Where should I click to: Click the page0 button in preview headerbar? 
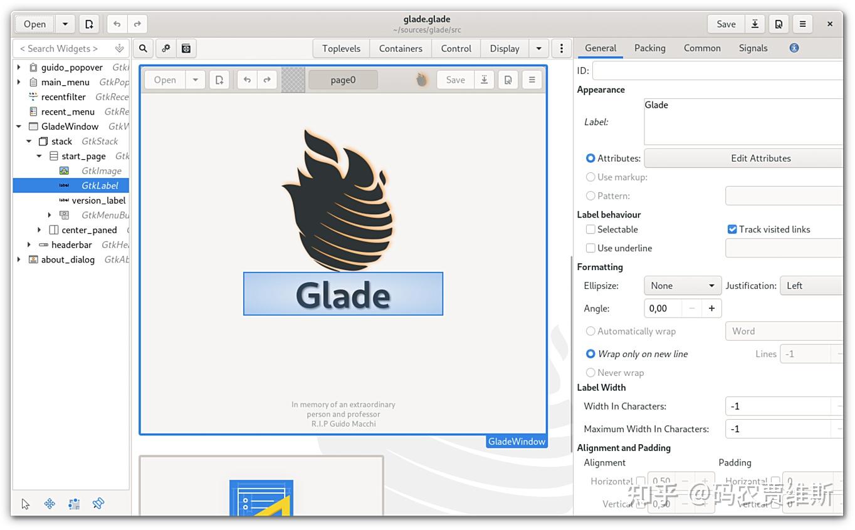(x=343, y=80)
